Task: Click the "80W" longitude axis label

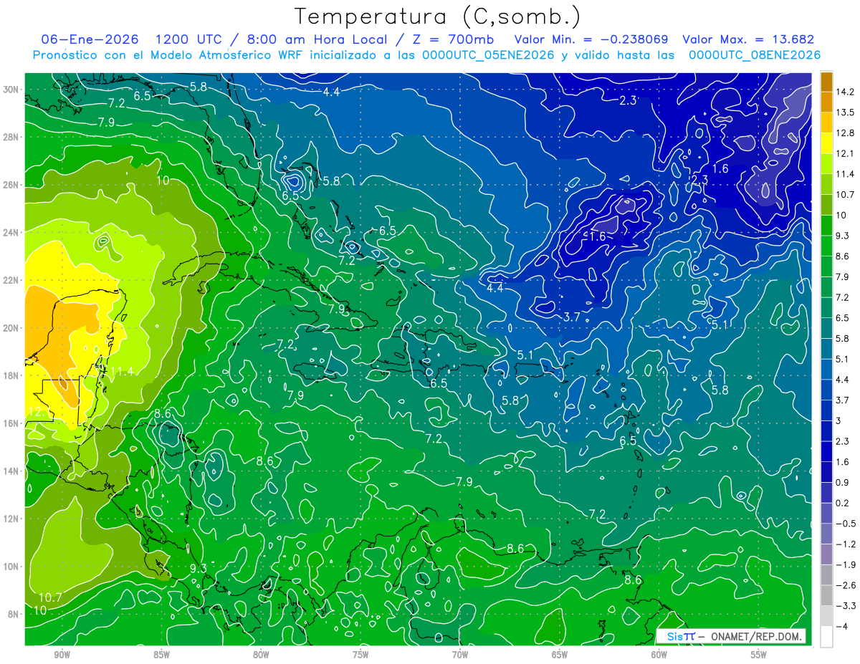Action: pos(261,655)
